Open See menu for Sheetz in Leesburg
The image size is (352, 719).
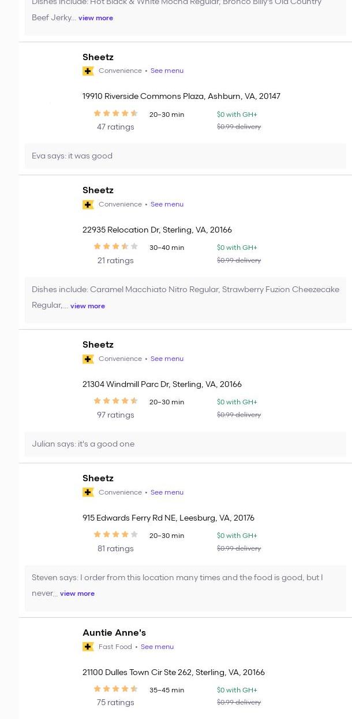coord(167,493)
